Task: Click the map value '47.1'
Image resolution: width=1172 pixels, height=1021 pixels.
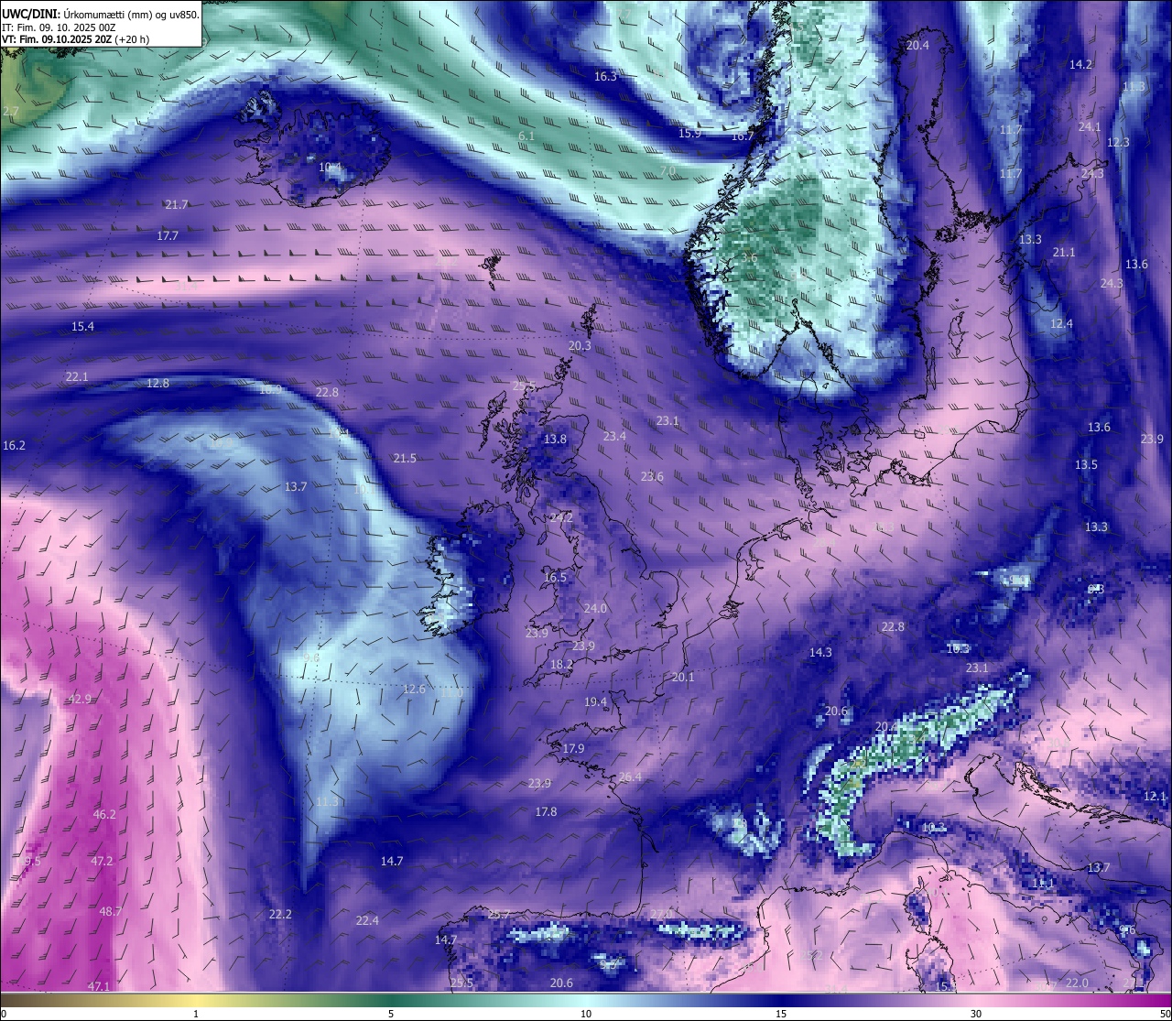Action: pos(99,986)
